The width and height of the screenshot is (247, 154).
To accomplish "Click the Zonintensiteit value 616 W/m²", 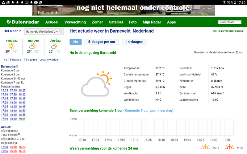I will click(x=217, y=93).
